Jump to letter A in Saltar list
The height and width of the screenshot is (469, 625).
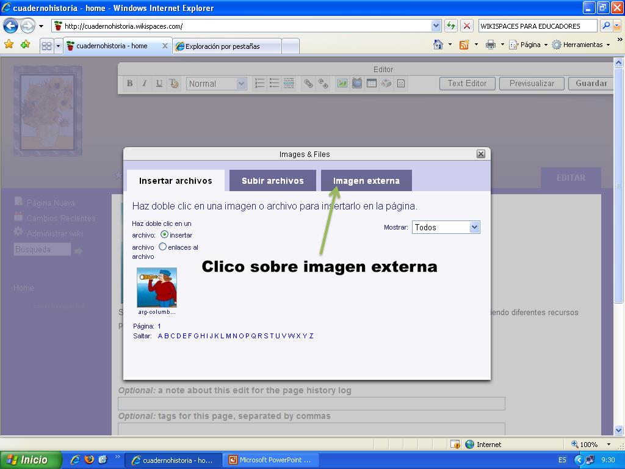pyautogui.click(x=161, y=336)
